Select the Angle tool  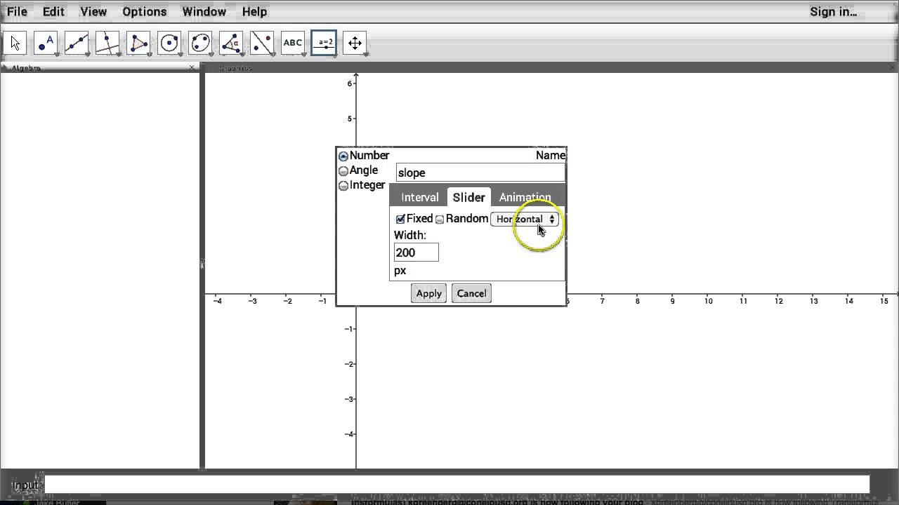231,43
